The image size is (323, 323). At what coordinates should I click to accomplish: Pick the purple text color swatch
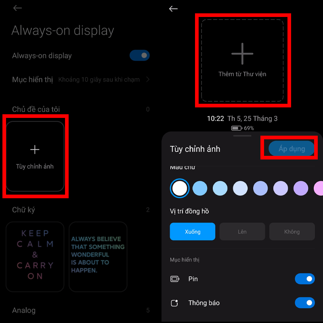pos(301,188)
